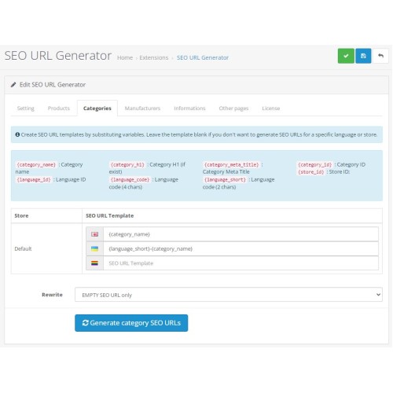Click the back arrow return button
Image resolution: width=393 pixels, height=393 pixels.
coord(380,56)
